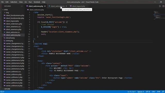This screenshot has height=93, width=165.
Task: Open the Go menu
Action: click(x=26, y=2)
